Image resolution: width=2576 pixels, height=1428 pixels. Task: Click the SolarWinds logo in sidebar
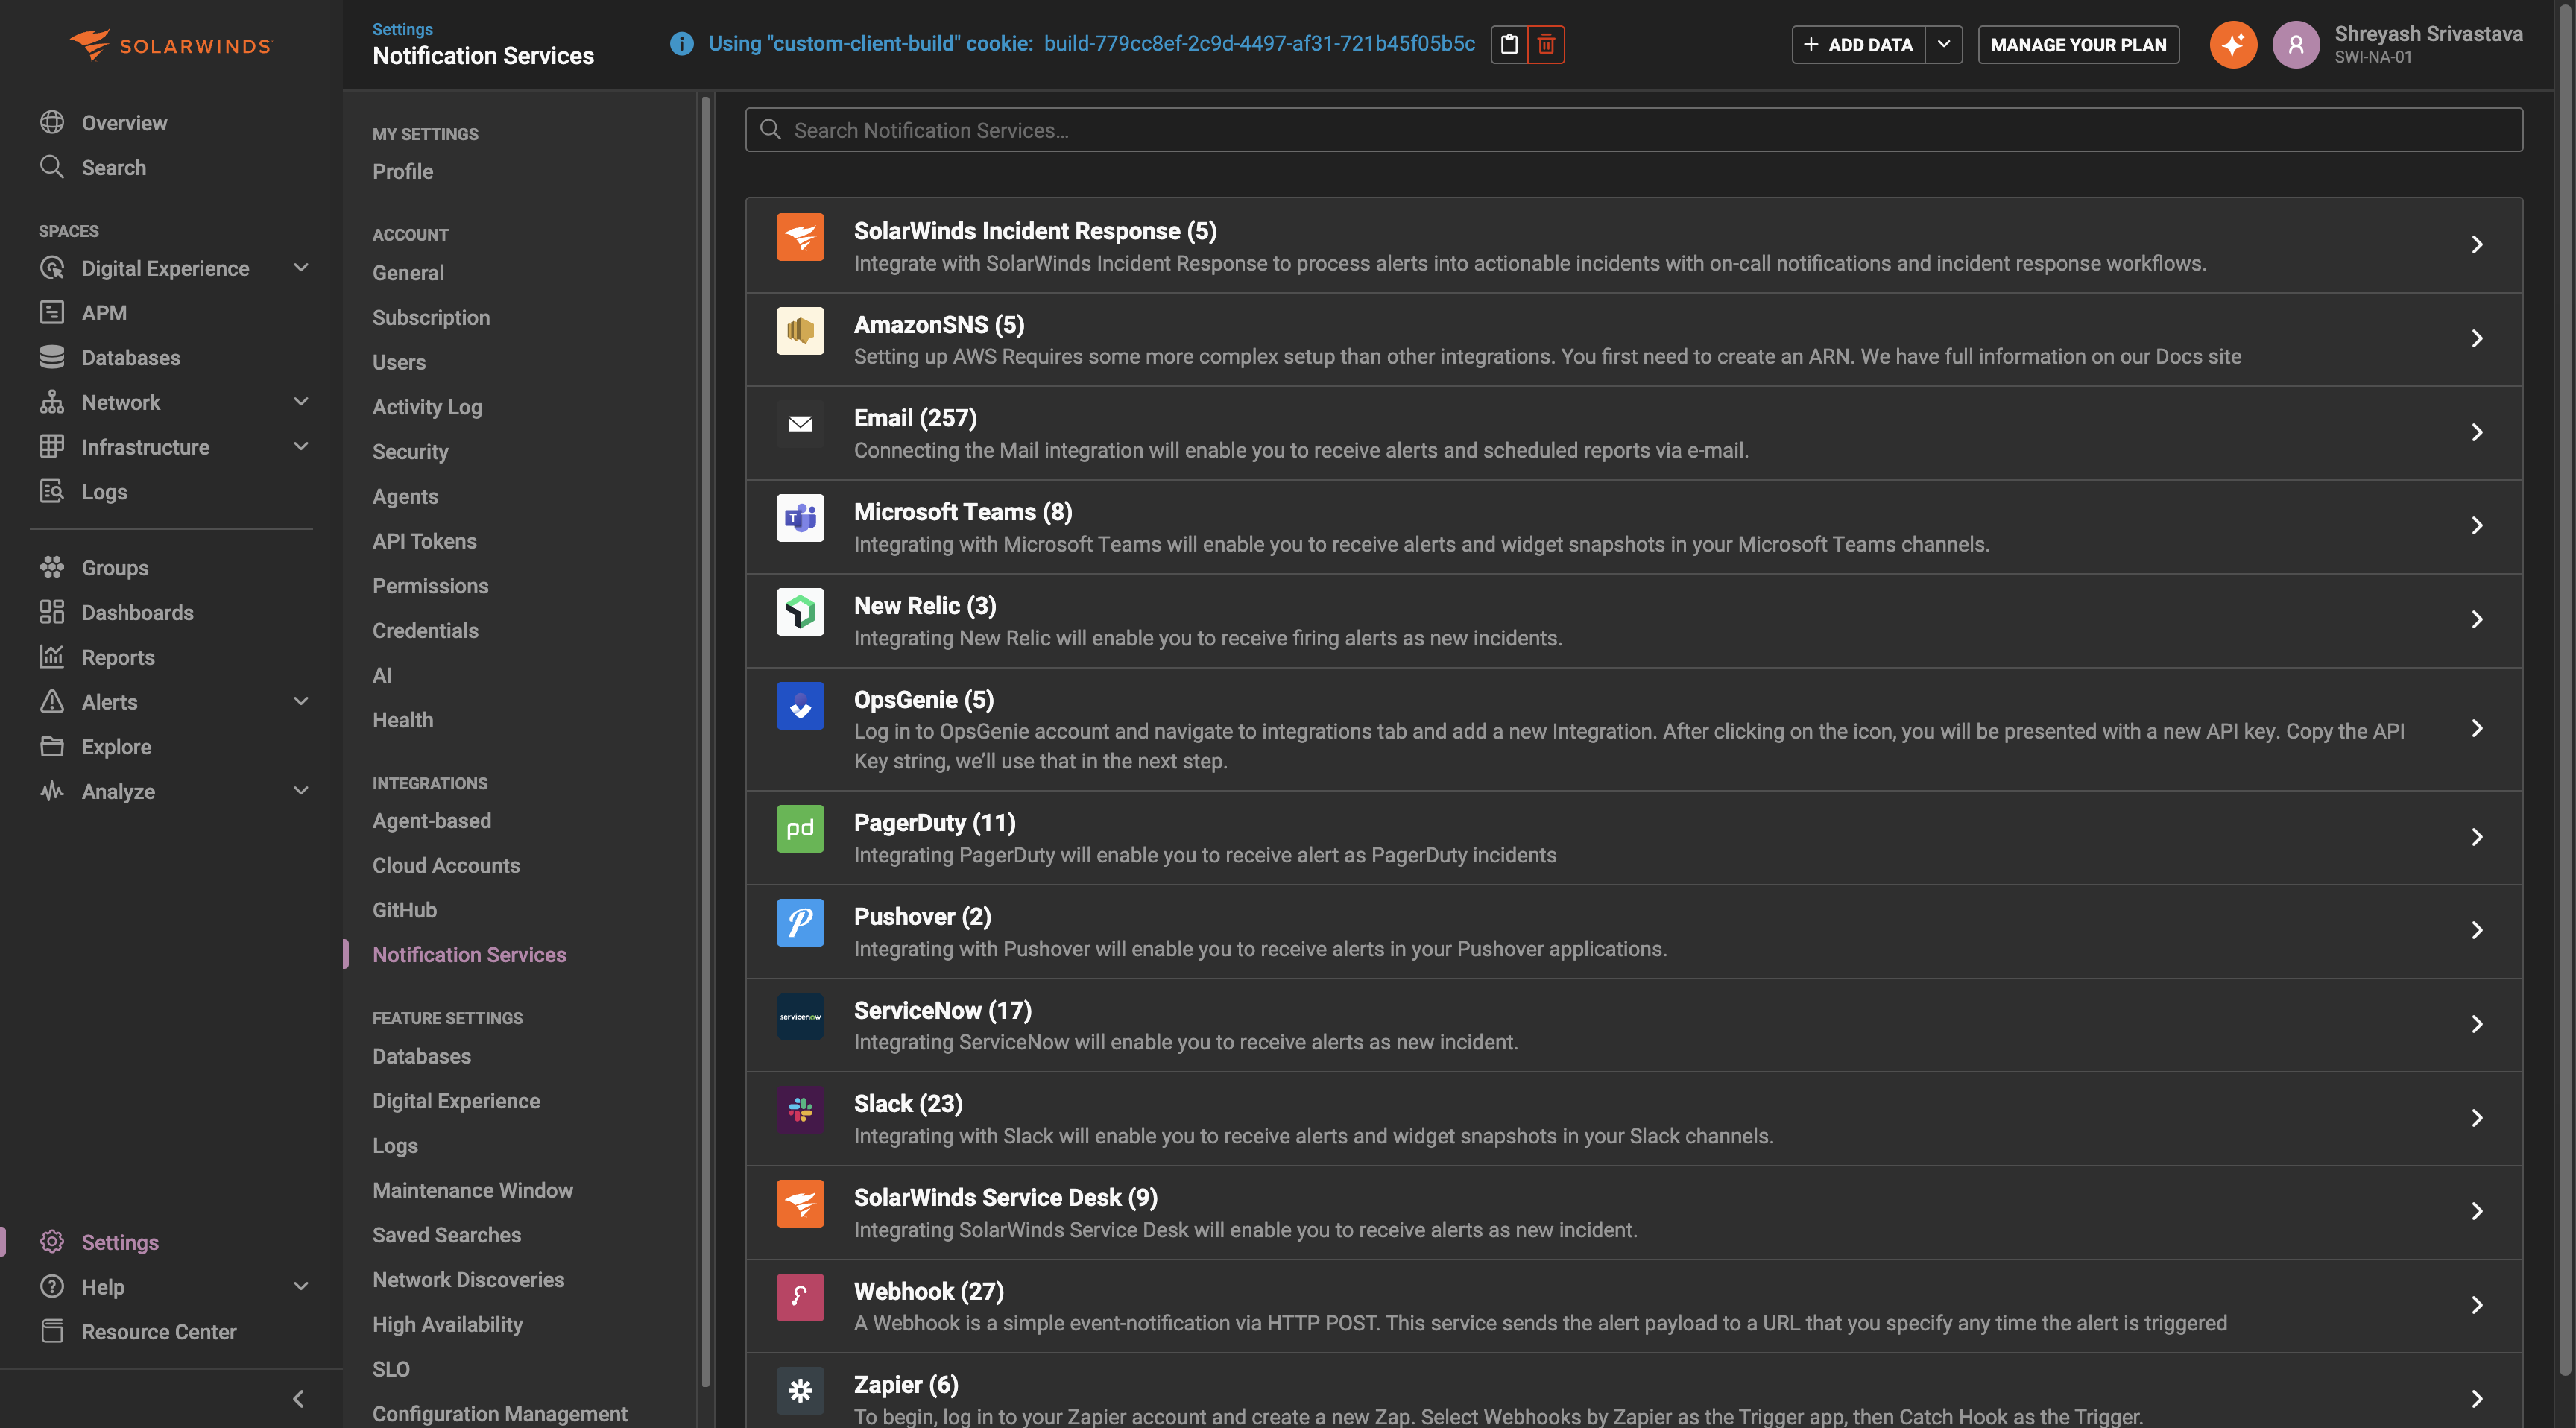[x=170, y=45]
